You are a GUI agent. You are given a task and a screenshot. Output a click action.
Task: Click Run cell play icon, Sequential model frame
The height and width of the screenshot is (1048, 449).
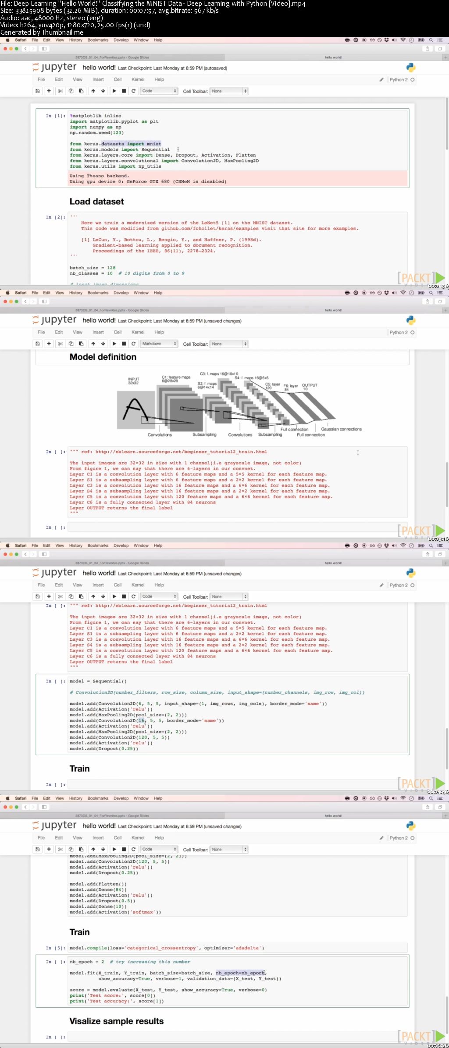[114, 596]
